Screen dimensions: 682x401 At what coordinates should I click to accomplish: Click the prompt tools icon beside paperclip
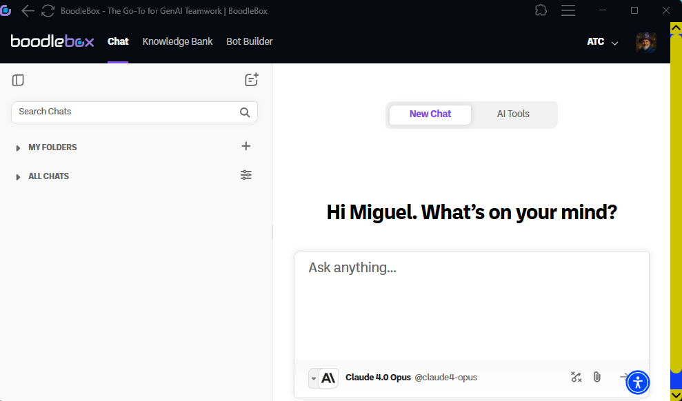[576, 377]
